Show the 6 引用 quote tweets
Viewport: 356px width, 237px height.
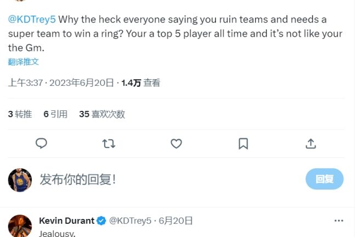point(55,114)
